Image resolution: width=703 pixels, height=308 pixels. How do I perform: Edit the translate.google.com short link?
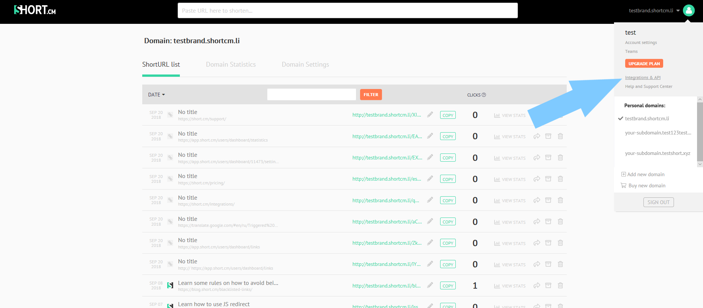430,221
